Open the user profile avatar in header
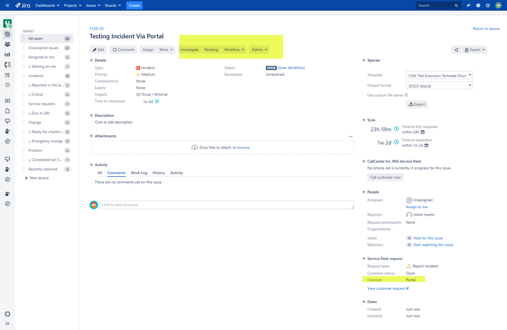The image size is (507, 330). pyautogui.click(x=498, y=6)
